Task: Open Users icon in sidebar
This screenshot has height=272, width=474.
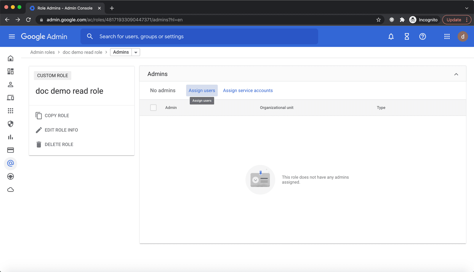Action: tap(11, 84)
